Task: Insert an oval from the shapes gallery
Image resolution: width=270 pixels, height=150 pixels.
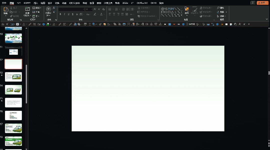Action: (166, 12)
